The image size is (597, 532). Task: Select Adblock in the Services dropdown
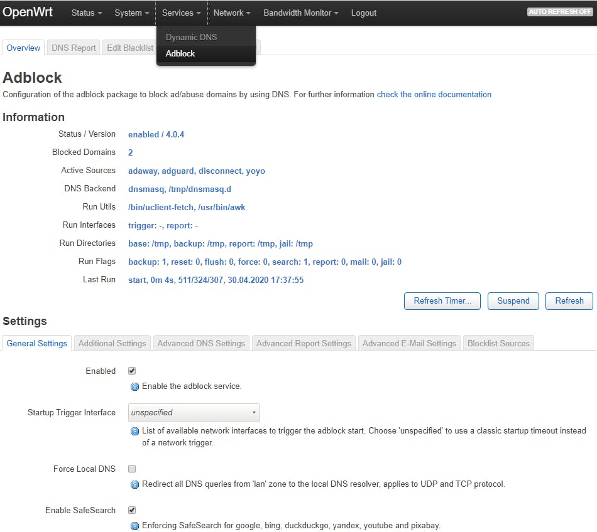coord(206,53)
